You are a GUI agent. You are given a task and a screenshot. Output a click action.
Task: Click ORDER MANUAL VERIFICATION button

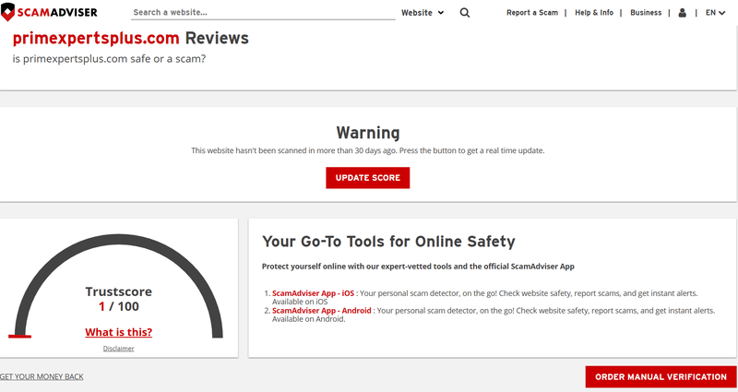coord(661,377)
